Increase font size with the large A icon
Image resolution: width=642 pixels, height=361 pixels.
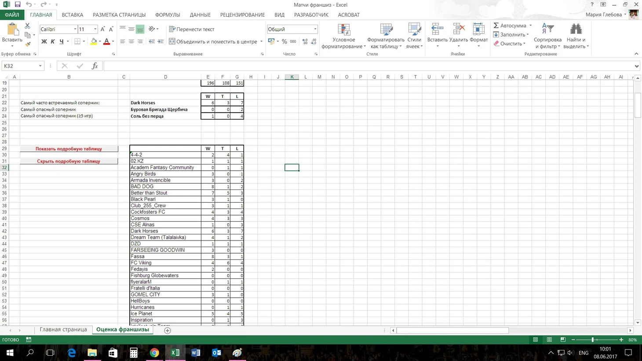click(103, 29)
